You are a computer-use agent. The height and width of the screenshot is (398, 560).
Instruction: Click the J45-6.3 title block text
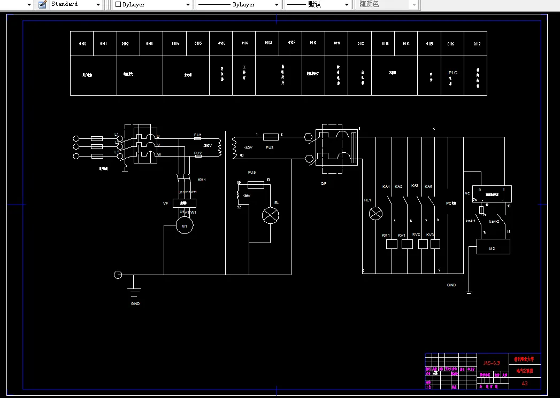click(x=492, y=363)
